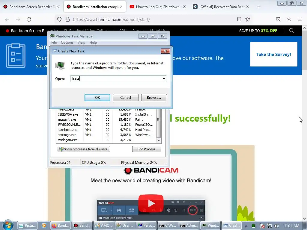307x230 pixels.
Task: Click OK in Create New Task
Action: point(97,98)
